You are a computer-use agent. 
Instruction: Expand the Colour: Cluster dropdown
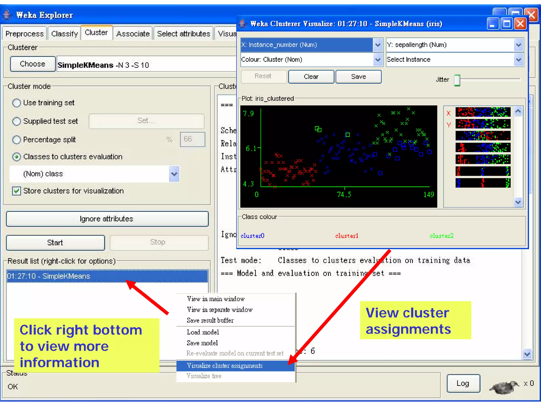click(x=378, y=60)
